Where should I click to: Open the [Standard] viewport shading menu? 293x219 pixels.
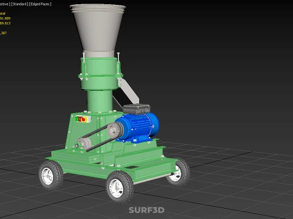tap(20, 4)
